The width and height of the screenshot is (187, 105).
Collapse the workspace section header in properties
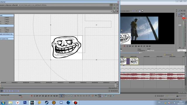pos(7,39)
